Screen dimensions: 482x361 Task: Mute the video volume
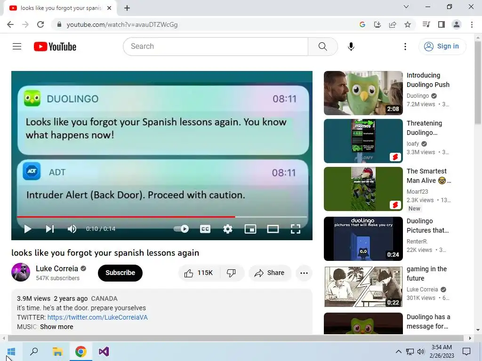click(72, 229)
